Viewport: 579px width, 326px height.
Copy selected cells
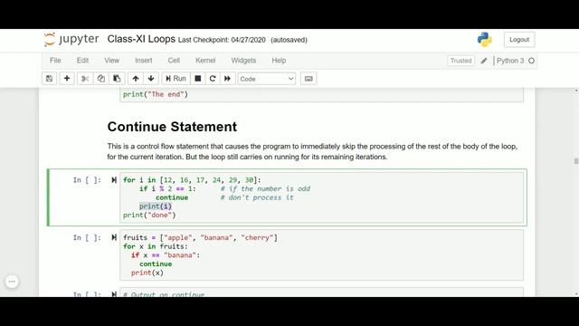click(100, 79)
